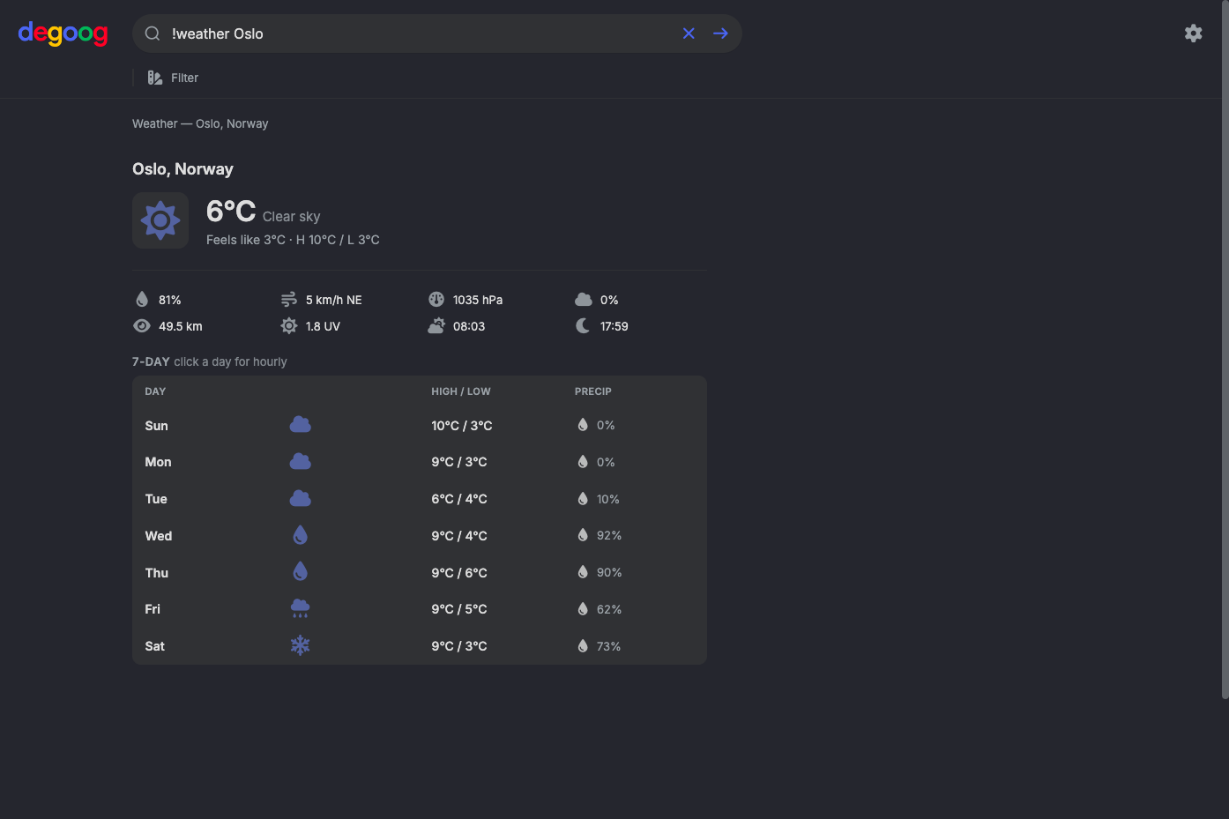Click the wind icon beside 5 km/h NE

(288, 300)
